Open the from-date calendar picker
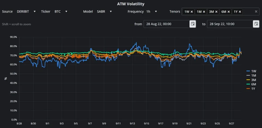The height and width of the screenshot is (128, 262). click(193, 24)
